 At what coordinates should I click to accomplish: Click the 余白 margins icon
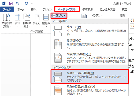(17, 17)
